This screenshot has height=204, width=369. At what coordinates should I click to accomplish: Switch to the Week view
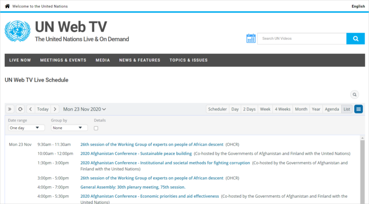coord(265,109)
